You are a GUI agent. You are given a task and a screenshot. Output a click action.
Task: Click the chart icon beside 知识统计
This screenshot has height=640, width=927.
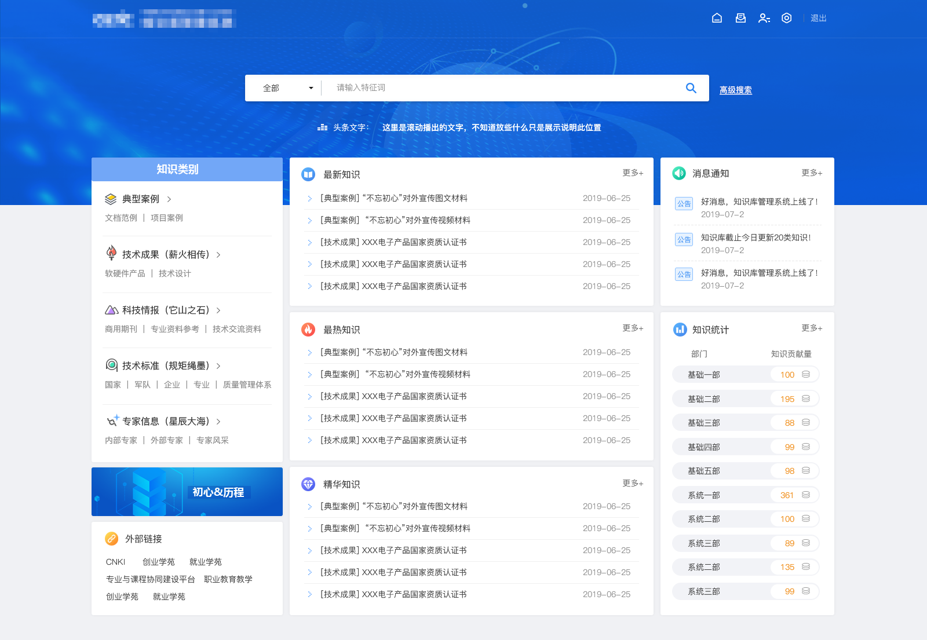point(679,330)
